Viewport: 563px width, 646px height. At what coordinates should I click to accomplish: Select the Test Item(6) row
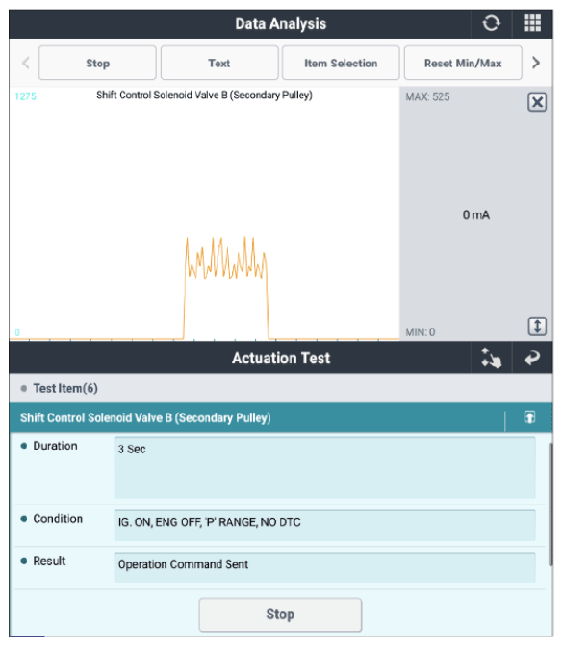tap(281, 388)
